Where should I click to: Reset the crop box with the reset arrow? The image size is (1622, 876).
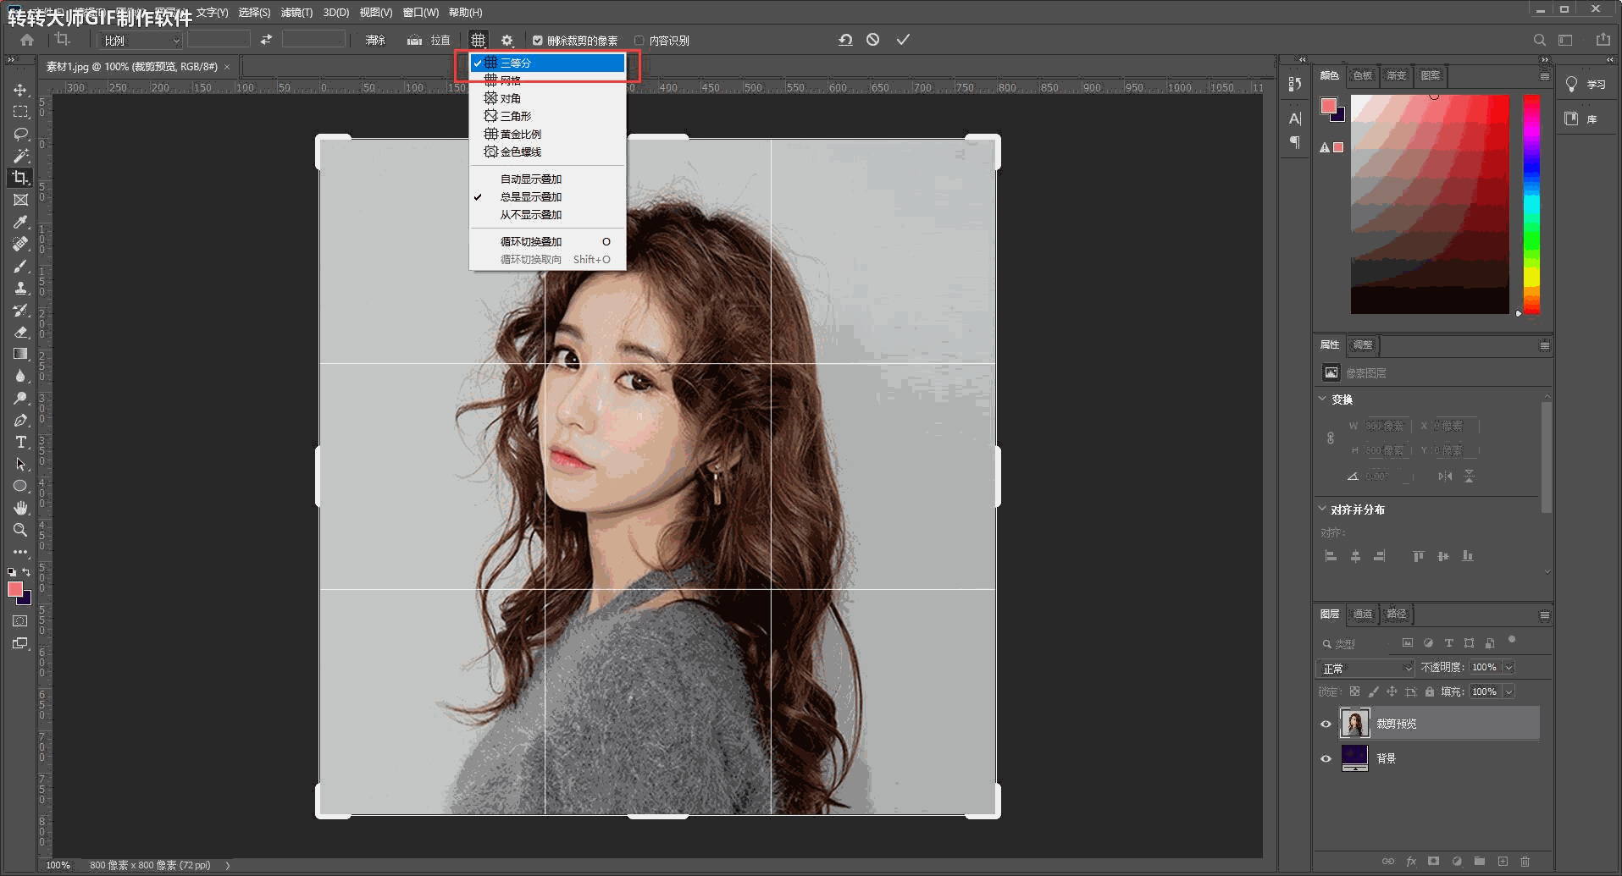845,40
